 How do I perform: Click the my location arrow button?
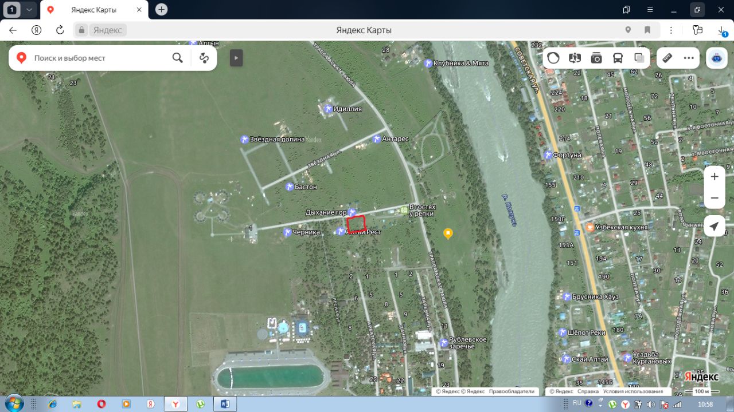pyautogui.click(x=715, y=227)
